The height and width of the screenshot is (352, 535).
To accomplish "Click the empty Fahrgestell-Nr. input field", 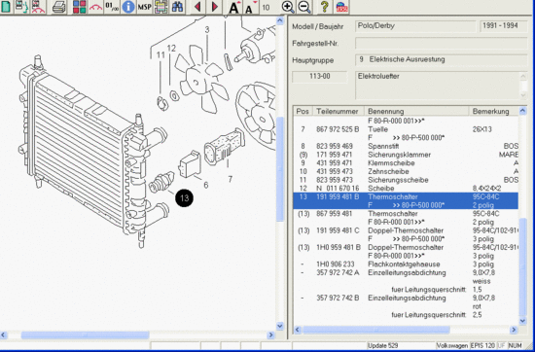I will click(442, 44).
